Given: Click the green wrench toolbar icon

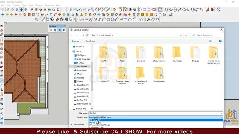Looking at the screenshot, I should (149, 19).
